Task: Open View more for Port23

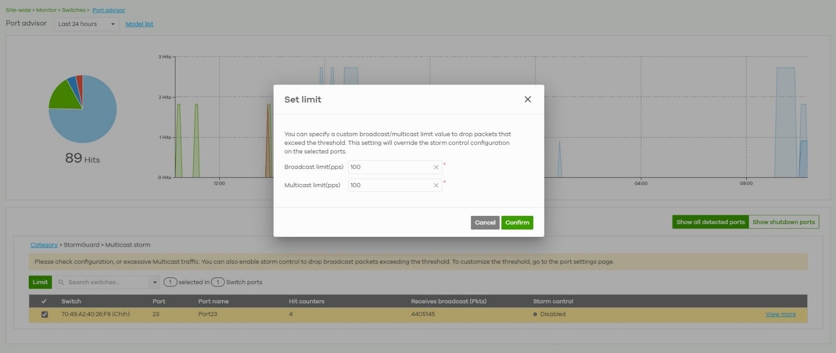Action: [781, 314]
